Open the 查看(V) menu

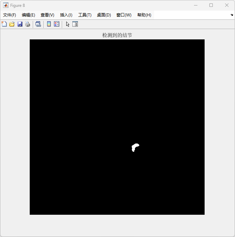point(47,15)
